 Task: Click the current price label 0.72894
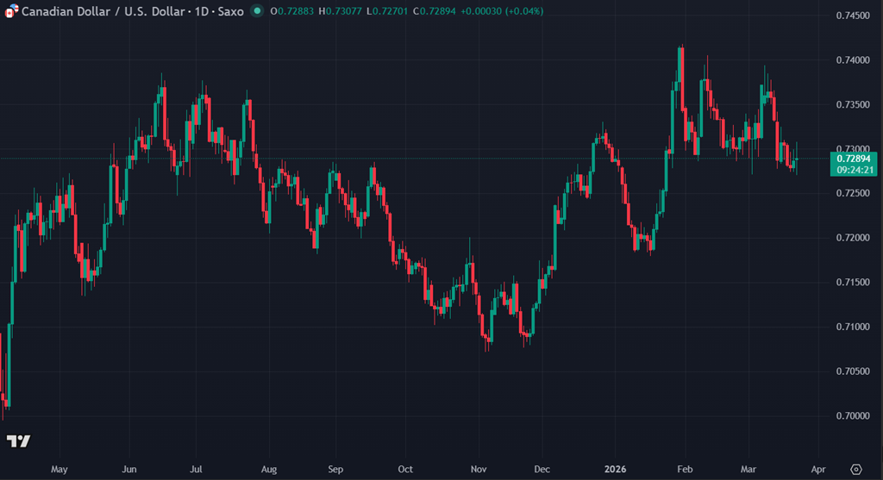coord(853,159)
